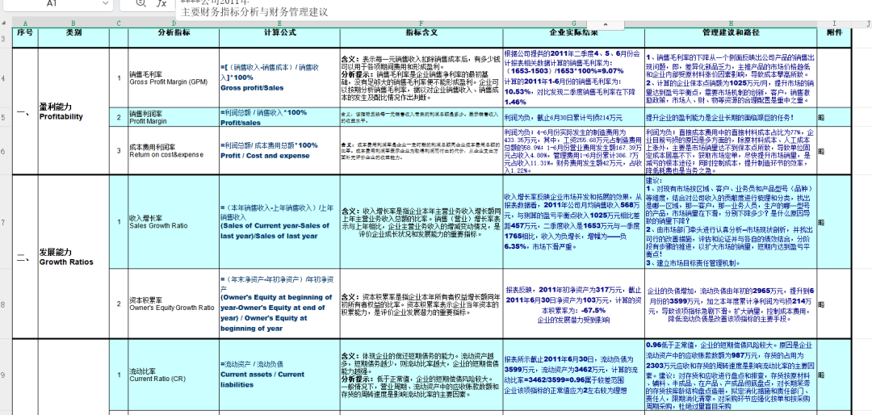872x415 pixels.
Task: Open the Name Box dropdown arrow
Action: [x=105, y=3]
